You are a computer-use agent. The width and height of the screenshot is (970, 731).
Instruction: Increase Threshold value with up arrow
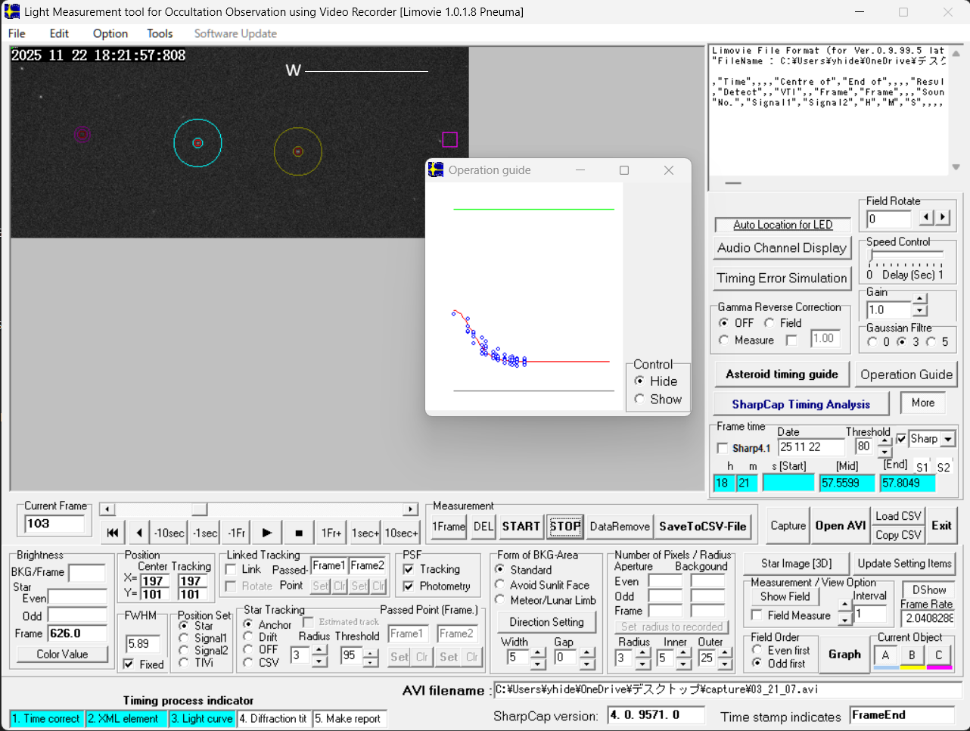coord(885,441)
